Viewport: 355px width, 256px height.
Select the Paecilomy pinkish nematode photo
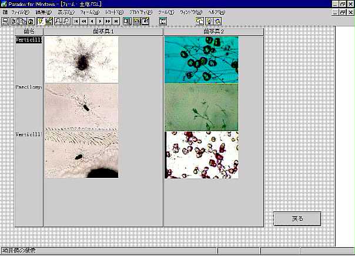(x=82, y=107)
